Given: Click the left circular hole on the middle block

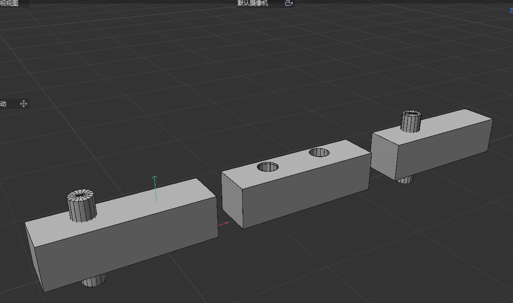Looking at the screenshot, I should [267, 167].
